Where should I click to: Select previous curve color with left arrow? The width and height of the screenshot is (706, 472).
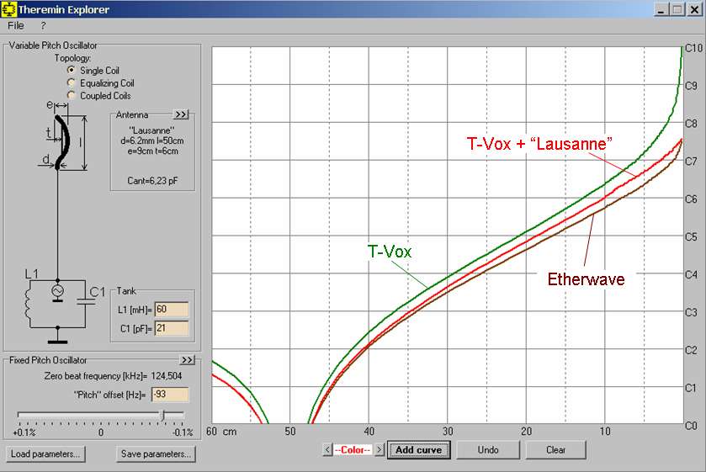coord(327,449)
